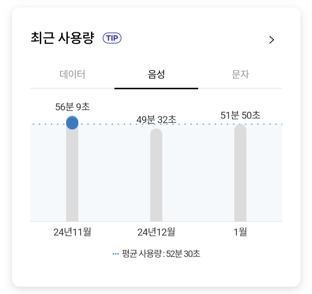Viewport: 312px width, 294px height.
Task: Open the TIP badge icon
Action: [112, 38]
